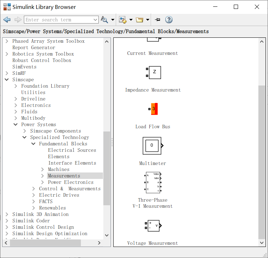
Task: Click the new model icon
Action: point(123,20)
